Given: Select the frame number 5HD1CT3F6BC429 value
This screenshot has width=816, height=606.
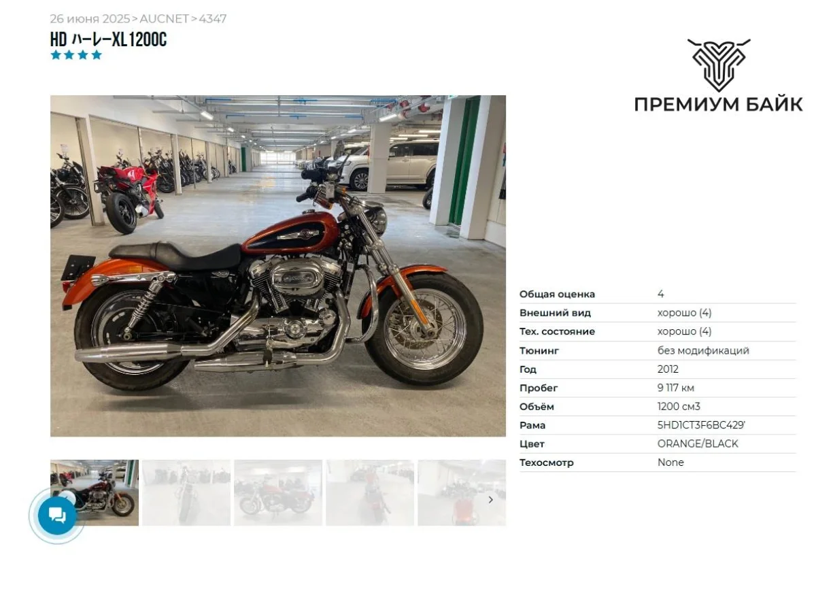Looking at the screenshot, I should pos(701,425).
